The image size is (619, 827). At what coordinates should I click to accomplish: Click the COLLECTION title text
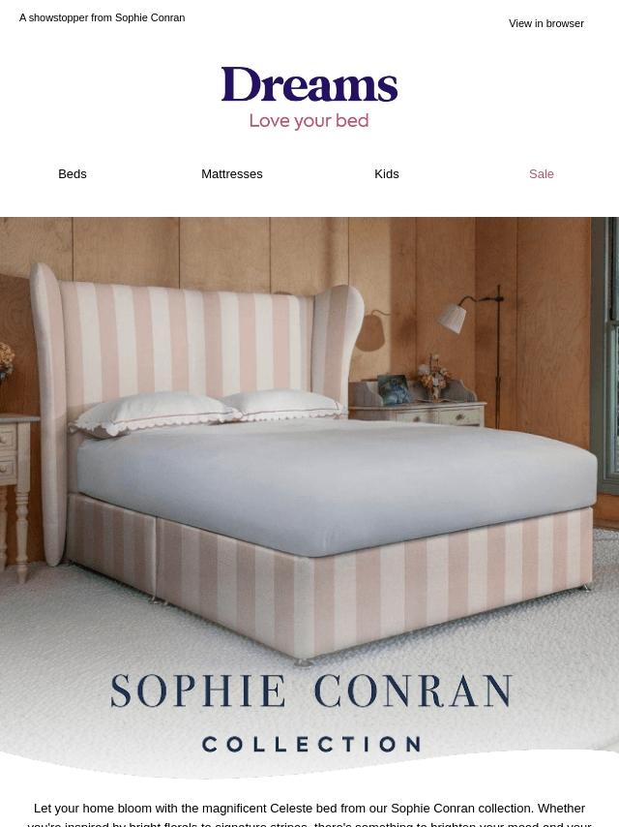pos(310,744)
